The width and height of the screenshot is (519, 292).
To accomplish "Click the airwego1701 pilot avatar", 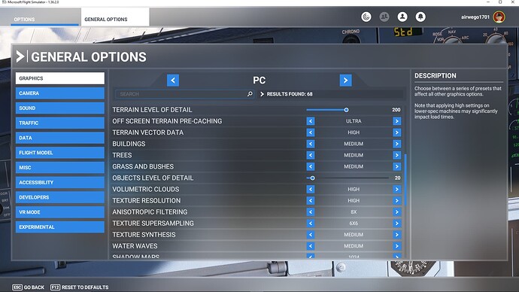I will coord(499,17).
